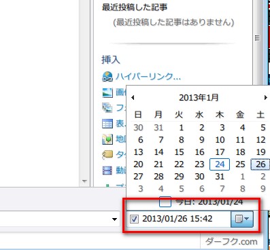Select January 22 in calendar
The height and width of the screenshot is (250, 270).
179,164
